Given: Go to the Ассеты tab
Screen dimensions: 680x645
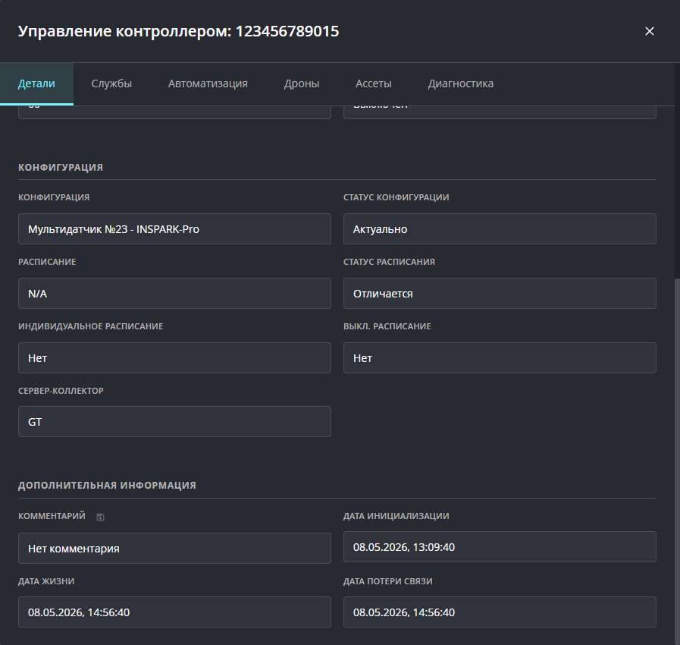Looking at the screenshot, I should (x=374, y=83).
